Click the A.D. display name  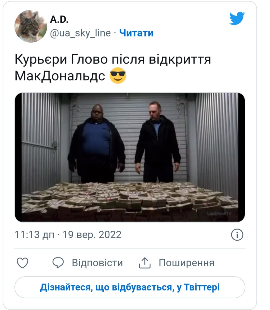coord(59,19)
